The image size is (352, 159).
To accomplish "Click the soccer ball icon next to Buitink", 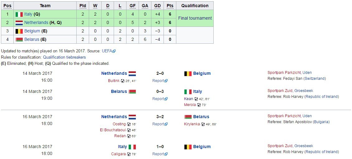I will click(x=122, y=81).
